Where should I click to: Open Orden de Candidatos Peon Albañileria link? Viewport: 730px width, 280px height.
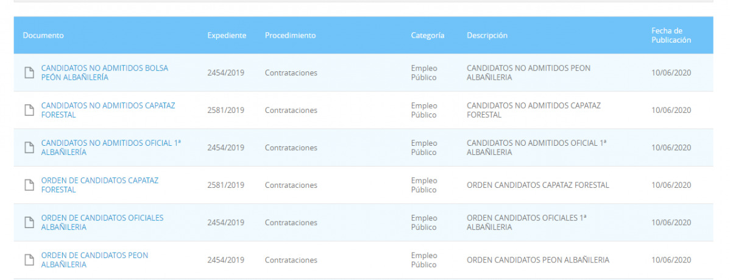point(94,260)
